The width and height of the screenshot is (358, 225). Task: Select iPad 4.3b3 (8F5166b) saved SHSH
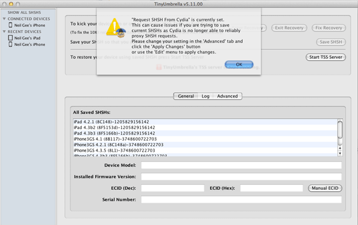point(205,133)
